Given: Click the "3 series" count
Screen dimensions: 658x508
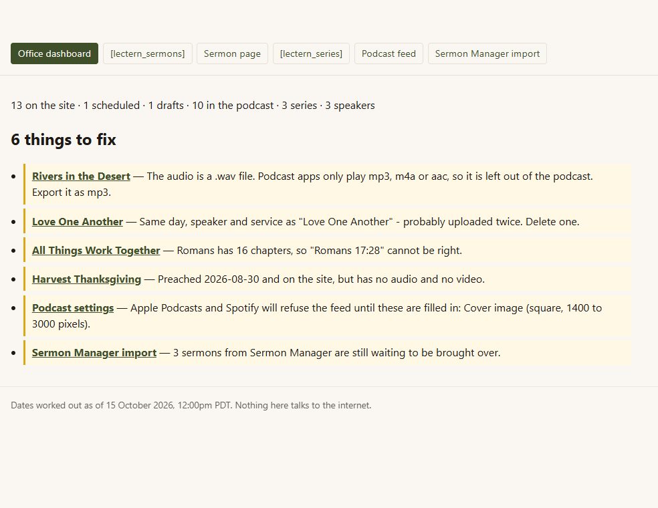Looking at the screenshot, I should click(299, 106).
